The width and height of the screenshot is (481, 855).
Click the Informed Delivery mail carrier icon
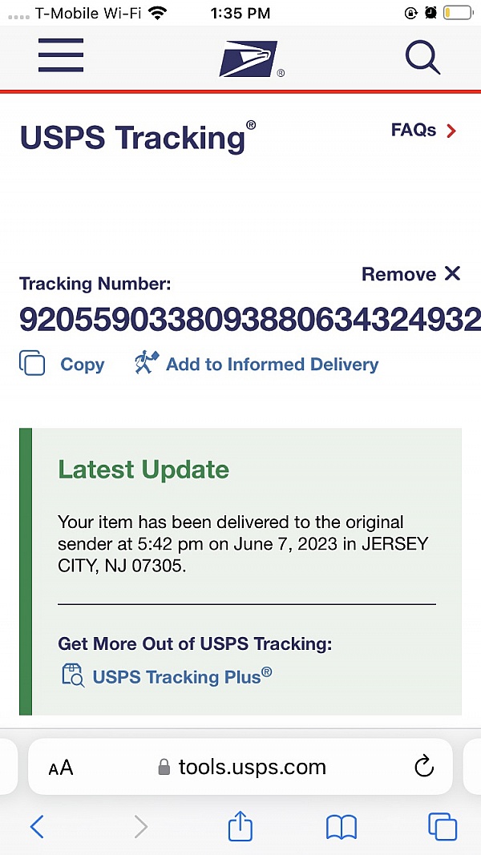click(147, 363)
